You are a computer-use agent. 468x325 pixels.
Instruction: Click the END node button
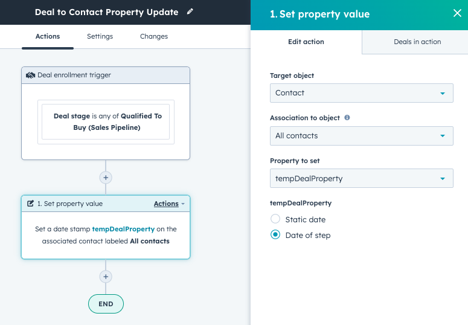tap(106, 304)
